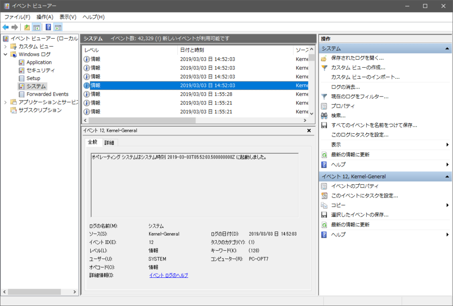This screenshot has height=306, width=453.
Task: Select the Application log in tree
Action: pyautogui.click(x=39, y=62)
